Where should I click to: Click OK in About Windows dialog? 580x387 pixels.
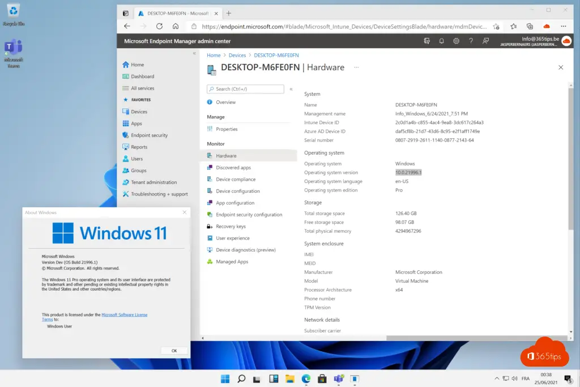tap(174, 351)
